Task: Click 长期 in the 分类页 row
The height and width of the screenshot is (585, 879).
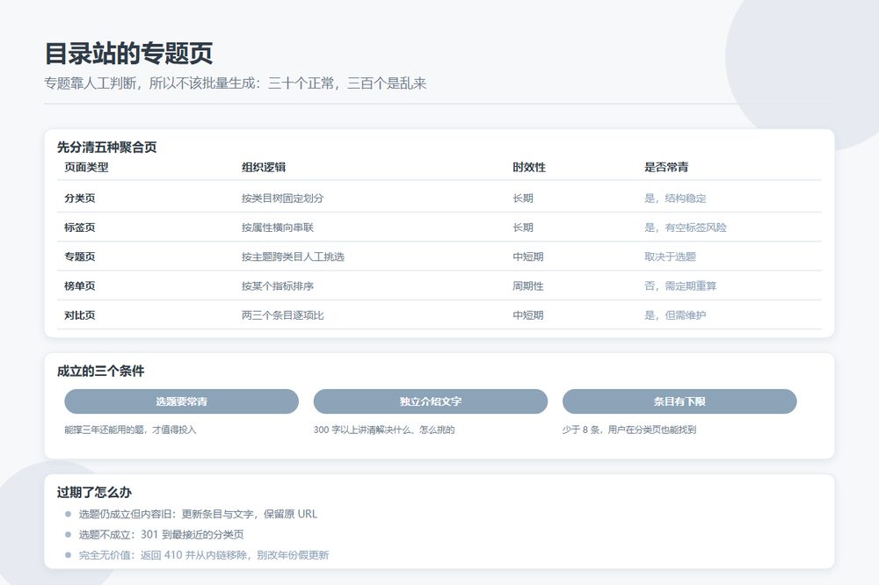Action: (x=522, y=198)
